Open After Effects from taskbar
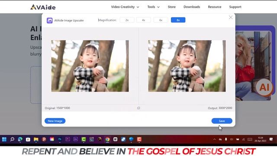This screenshot has height=156, width=277. (x=76, y=140)
